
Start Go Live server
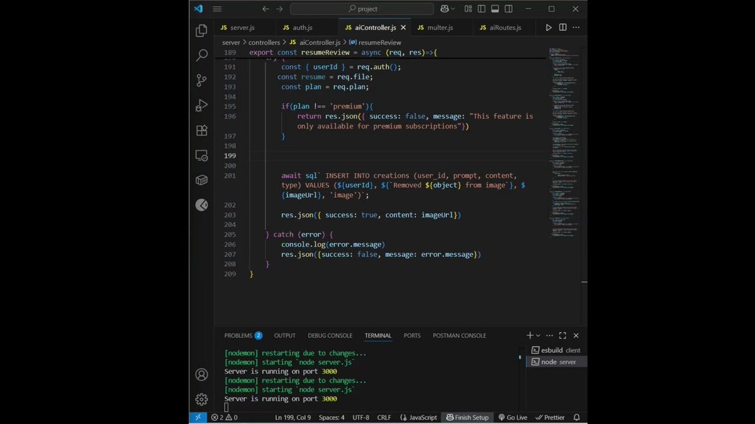click(513, 417)
